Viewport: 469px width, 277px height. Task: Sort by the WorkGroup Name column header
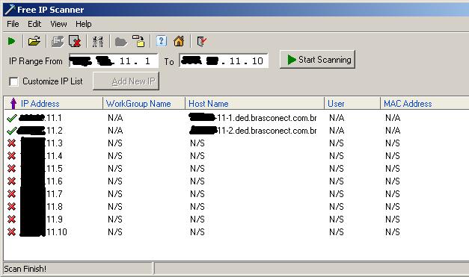tap(144, 103)
